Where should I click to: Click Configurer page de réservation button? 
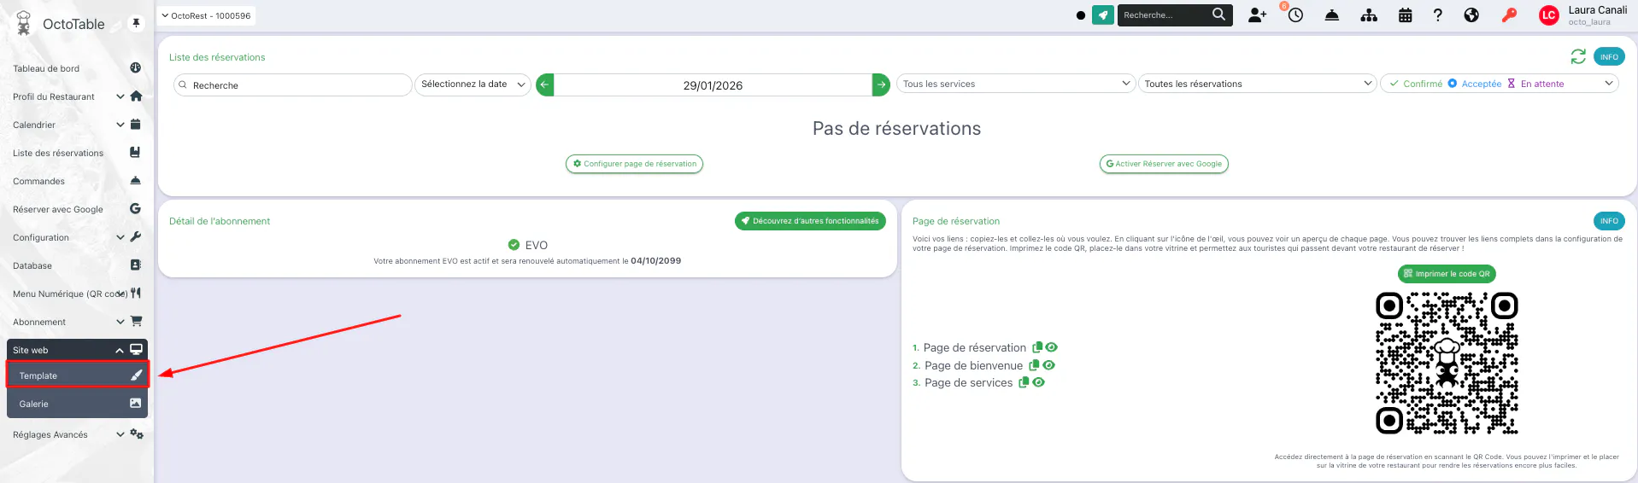pos(634,164)
